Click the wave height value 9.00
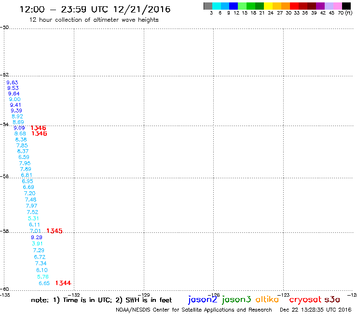Image resolution: width=357 pixels, height=314 pixels. (x=15, y=99)
